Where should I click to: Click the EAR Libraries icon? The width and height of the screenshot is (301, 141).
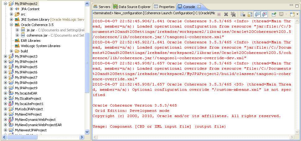tap(17, 40)
